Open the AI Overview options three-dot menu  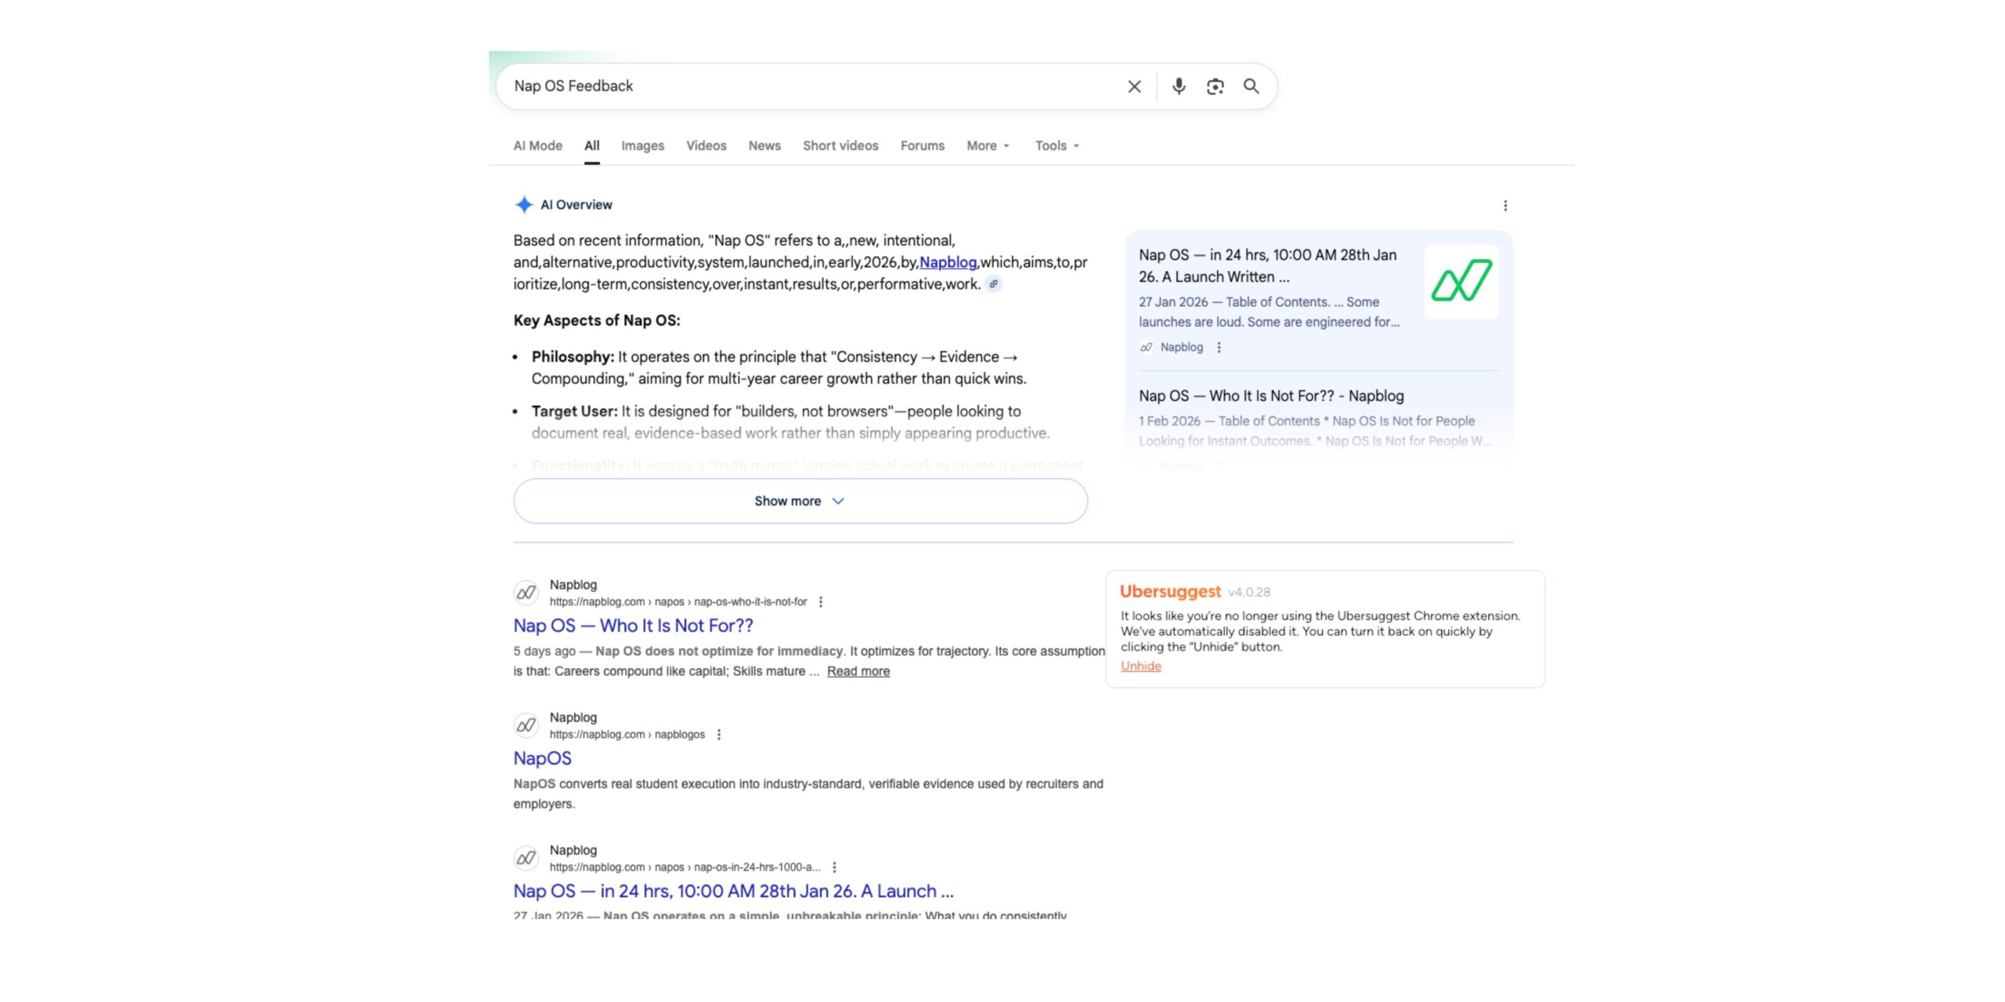click(x=1505, y=204)
